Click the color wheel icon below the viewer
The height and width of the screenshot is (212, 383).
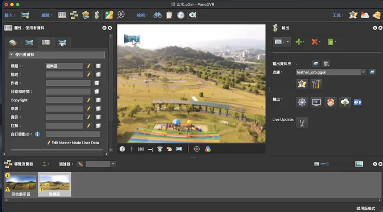click(x=208, y=149)
